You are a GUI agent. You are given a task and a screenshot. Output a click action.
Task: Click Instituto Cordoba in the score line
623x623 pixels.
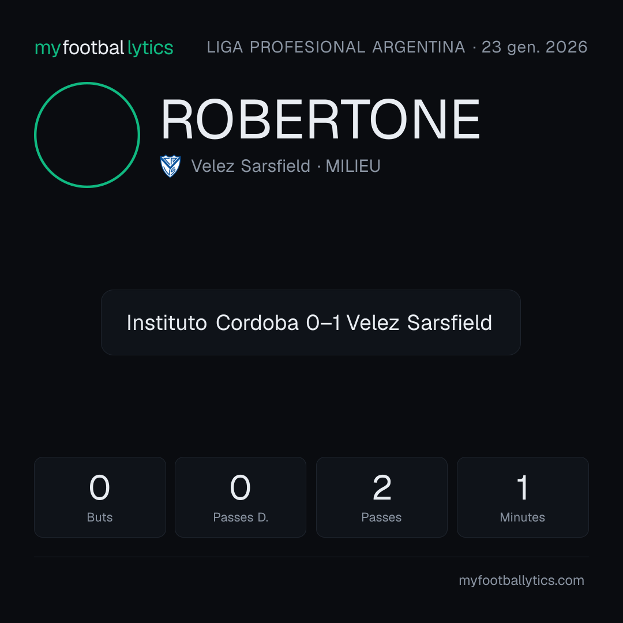(x=212, y=322)
